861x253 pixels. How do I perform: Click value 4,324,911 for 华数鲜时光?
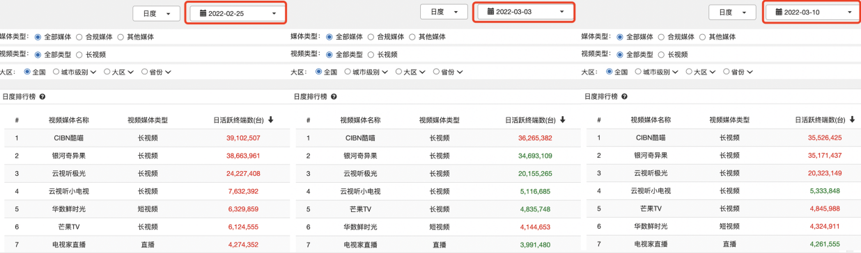tap(825, 227)
